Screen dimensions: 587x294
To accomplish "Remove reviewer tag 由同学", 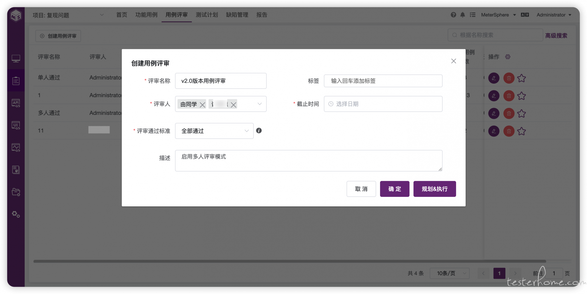I will pyautogui.click(x=202, y=105).
